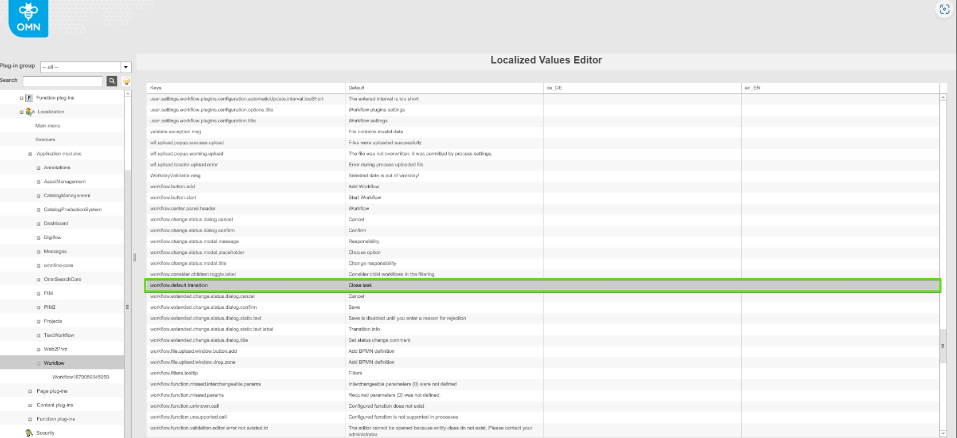Collapse the Workflow tree node

(38, 363)
